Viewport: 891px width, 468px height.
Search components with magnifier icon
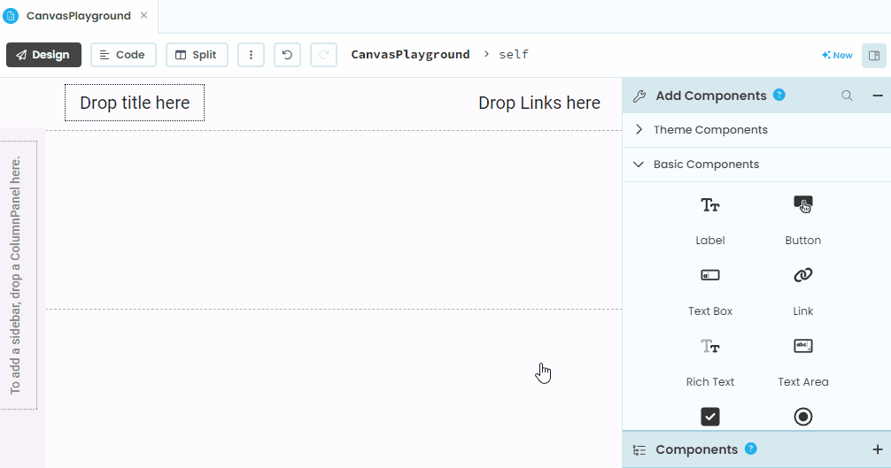(847, 96)
